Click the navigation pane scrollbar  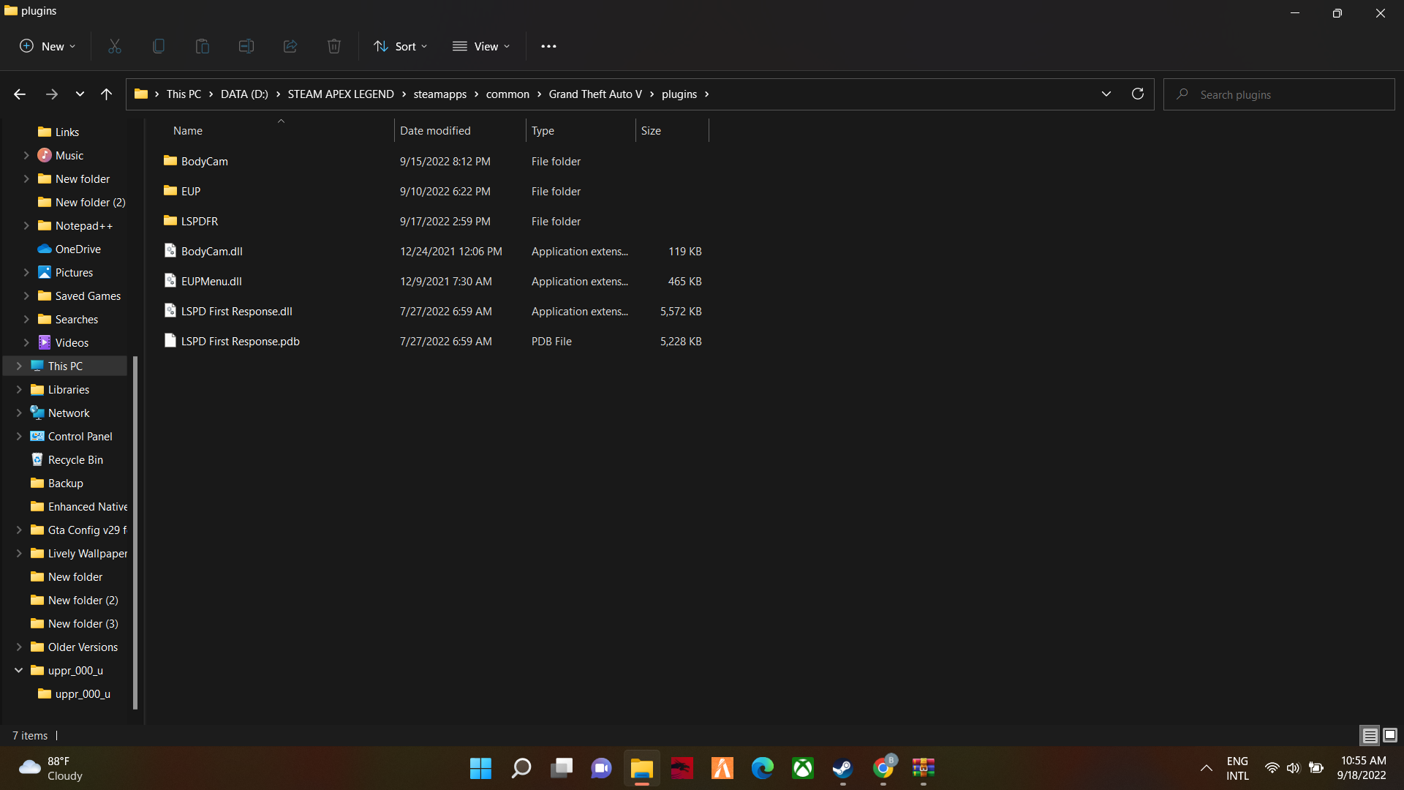point(135,533)
